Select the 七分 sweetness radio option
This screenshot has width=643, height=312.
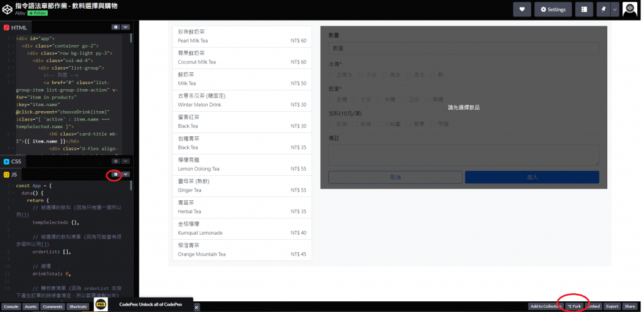click(355, 99)
